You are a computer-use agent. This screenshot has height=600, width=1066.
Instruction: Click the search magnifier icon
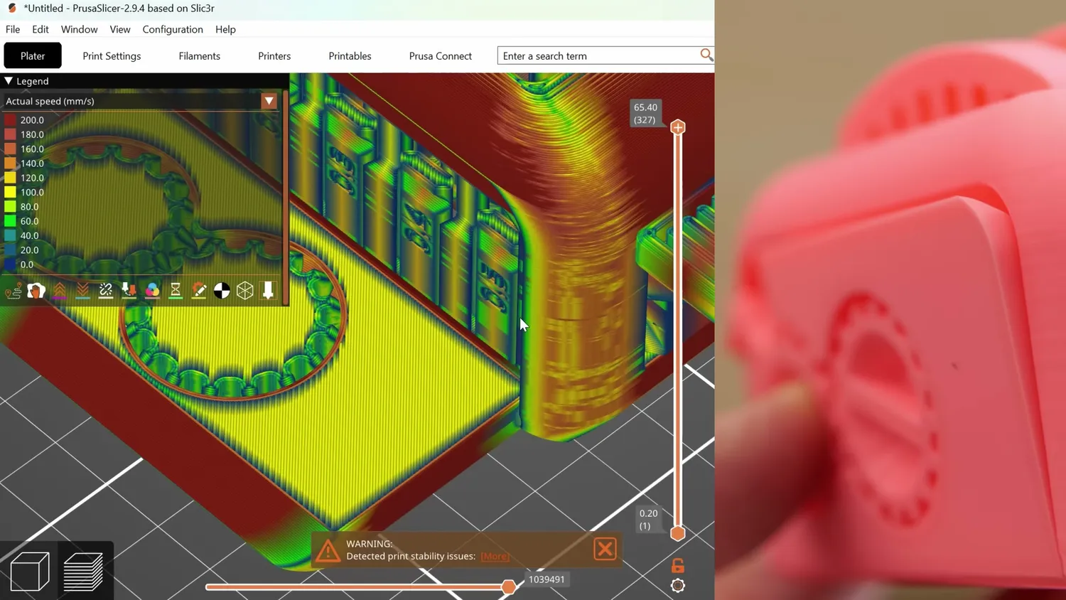pos(706,55)
